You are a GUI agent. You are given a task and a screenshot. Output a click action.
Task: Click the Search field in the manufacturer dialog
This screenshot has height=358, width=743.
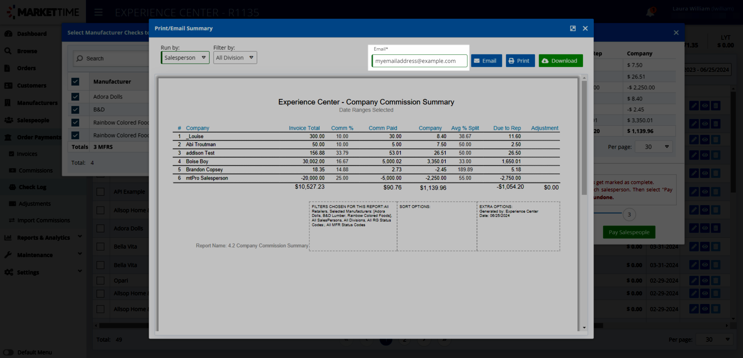[x=111, y=58]
